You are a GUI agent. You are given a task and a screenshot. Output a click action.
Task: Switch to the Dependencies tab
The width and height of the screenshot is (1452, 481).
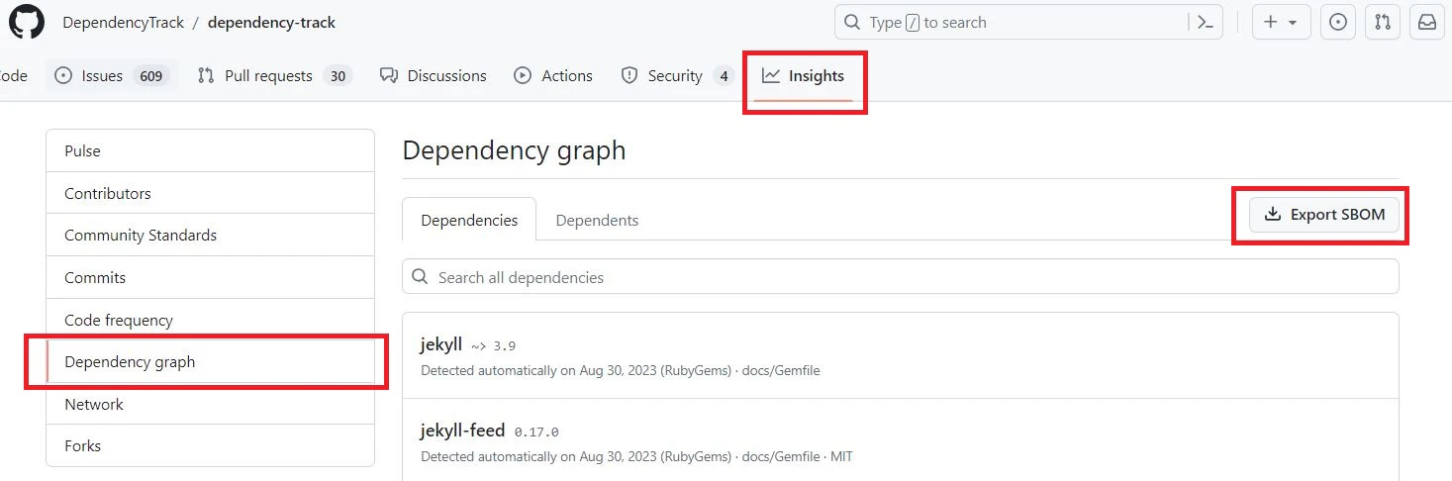click(469, 220)
